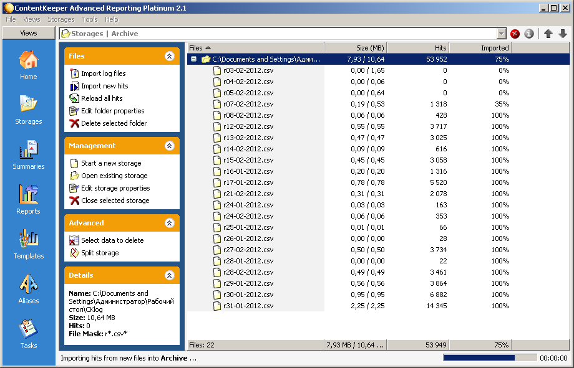Screen dimensions: 574x368
Task: Click the file icon of r31-01-2012.csv
Action: point(217,306)
